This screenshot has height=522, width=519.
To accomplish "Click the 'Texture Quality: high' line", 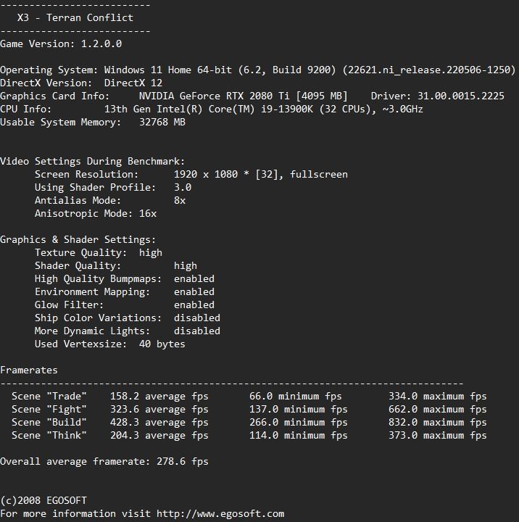I will 99,253.
